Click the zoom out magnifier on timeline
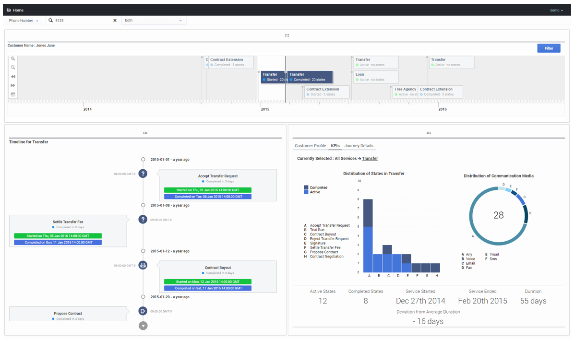The image size is (574, 339). 13,68
